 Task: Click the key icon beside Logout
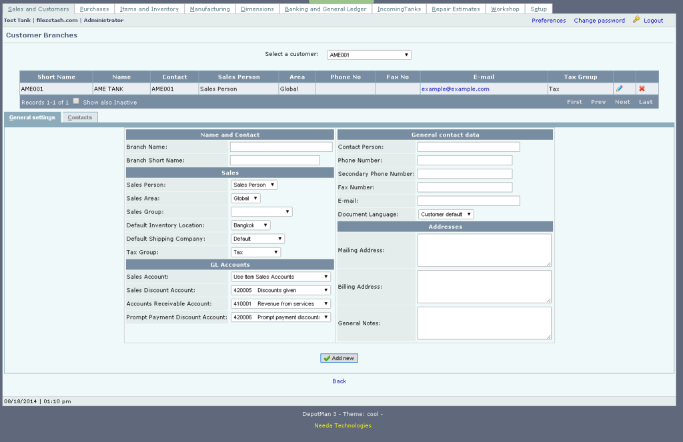coord(636,19)
